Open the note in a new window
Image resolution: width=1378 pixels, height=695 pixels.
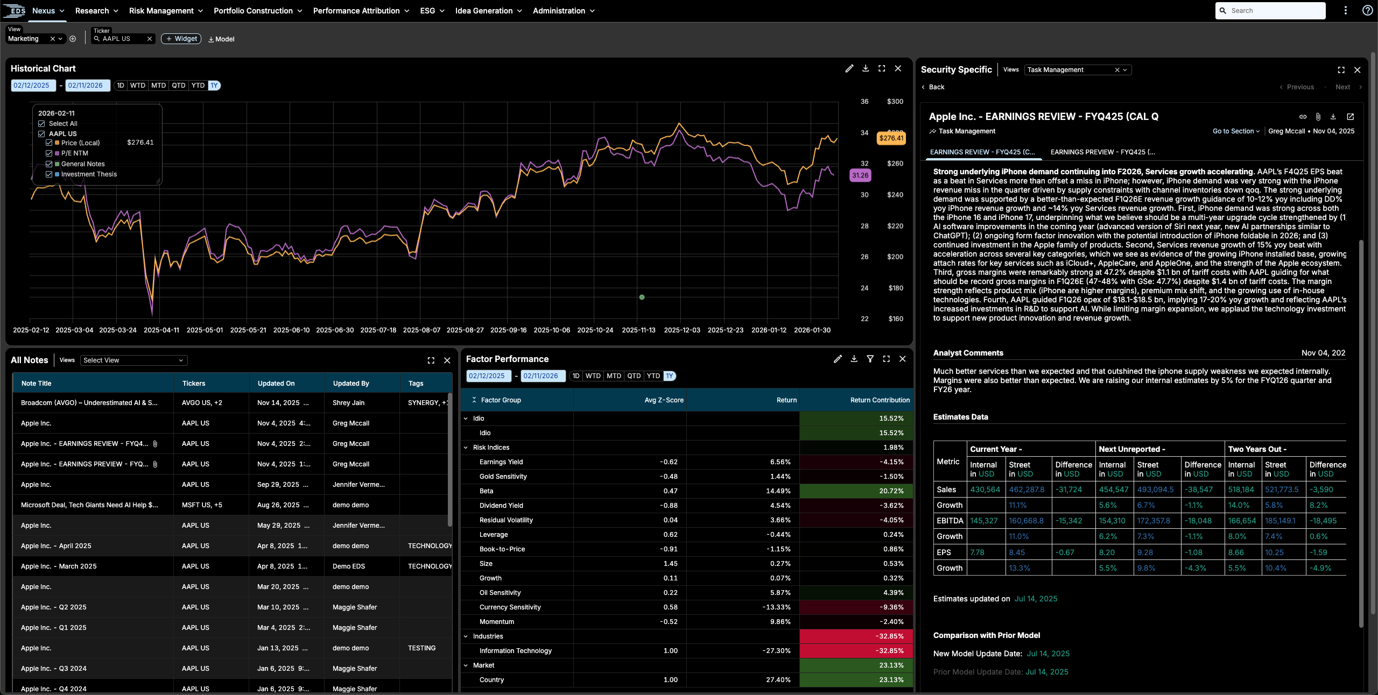click(1350, 117)
